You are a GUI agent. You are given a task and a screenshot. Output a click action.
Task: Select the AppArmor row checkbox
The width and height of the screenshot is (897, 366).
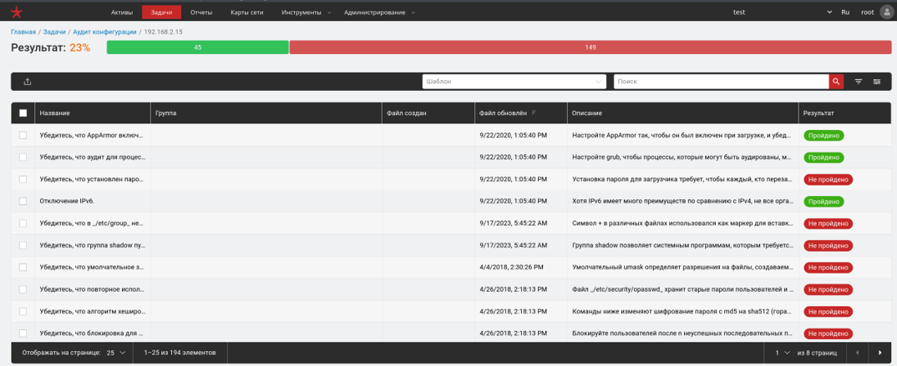tap(23, 135)
